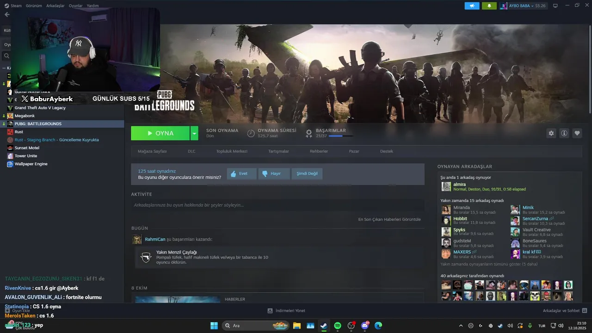Open game settings gear icon
The height and width of the screenshot is (333, 592).
coord(551,133)
